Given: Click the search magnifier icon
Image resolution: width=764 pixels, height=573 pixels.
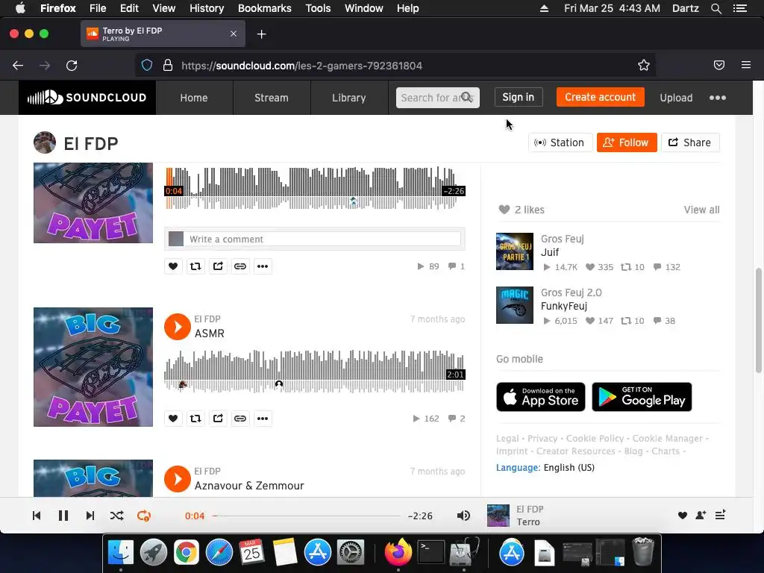Looking at the screenshot, I should point(467,98).
